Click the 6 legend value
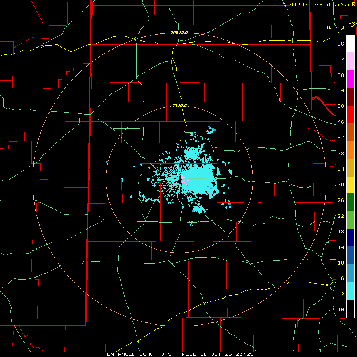 342,278
